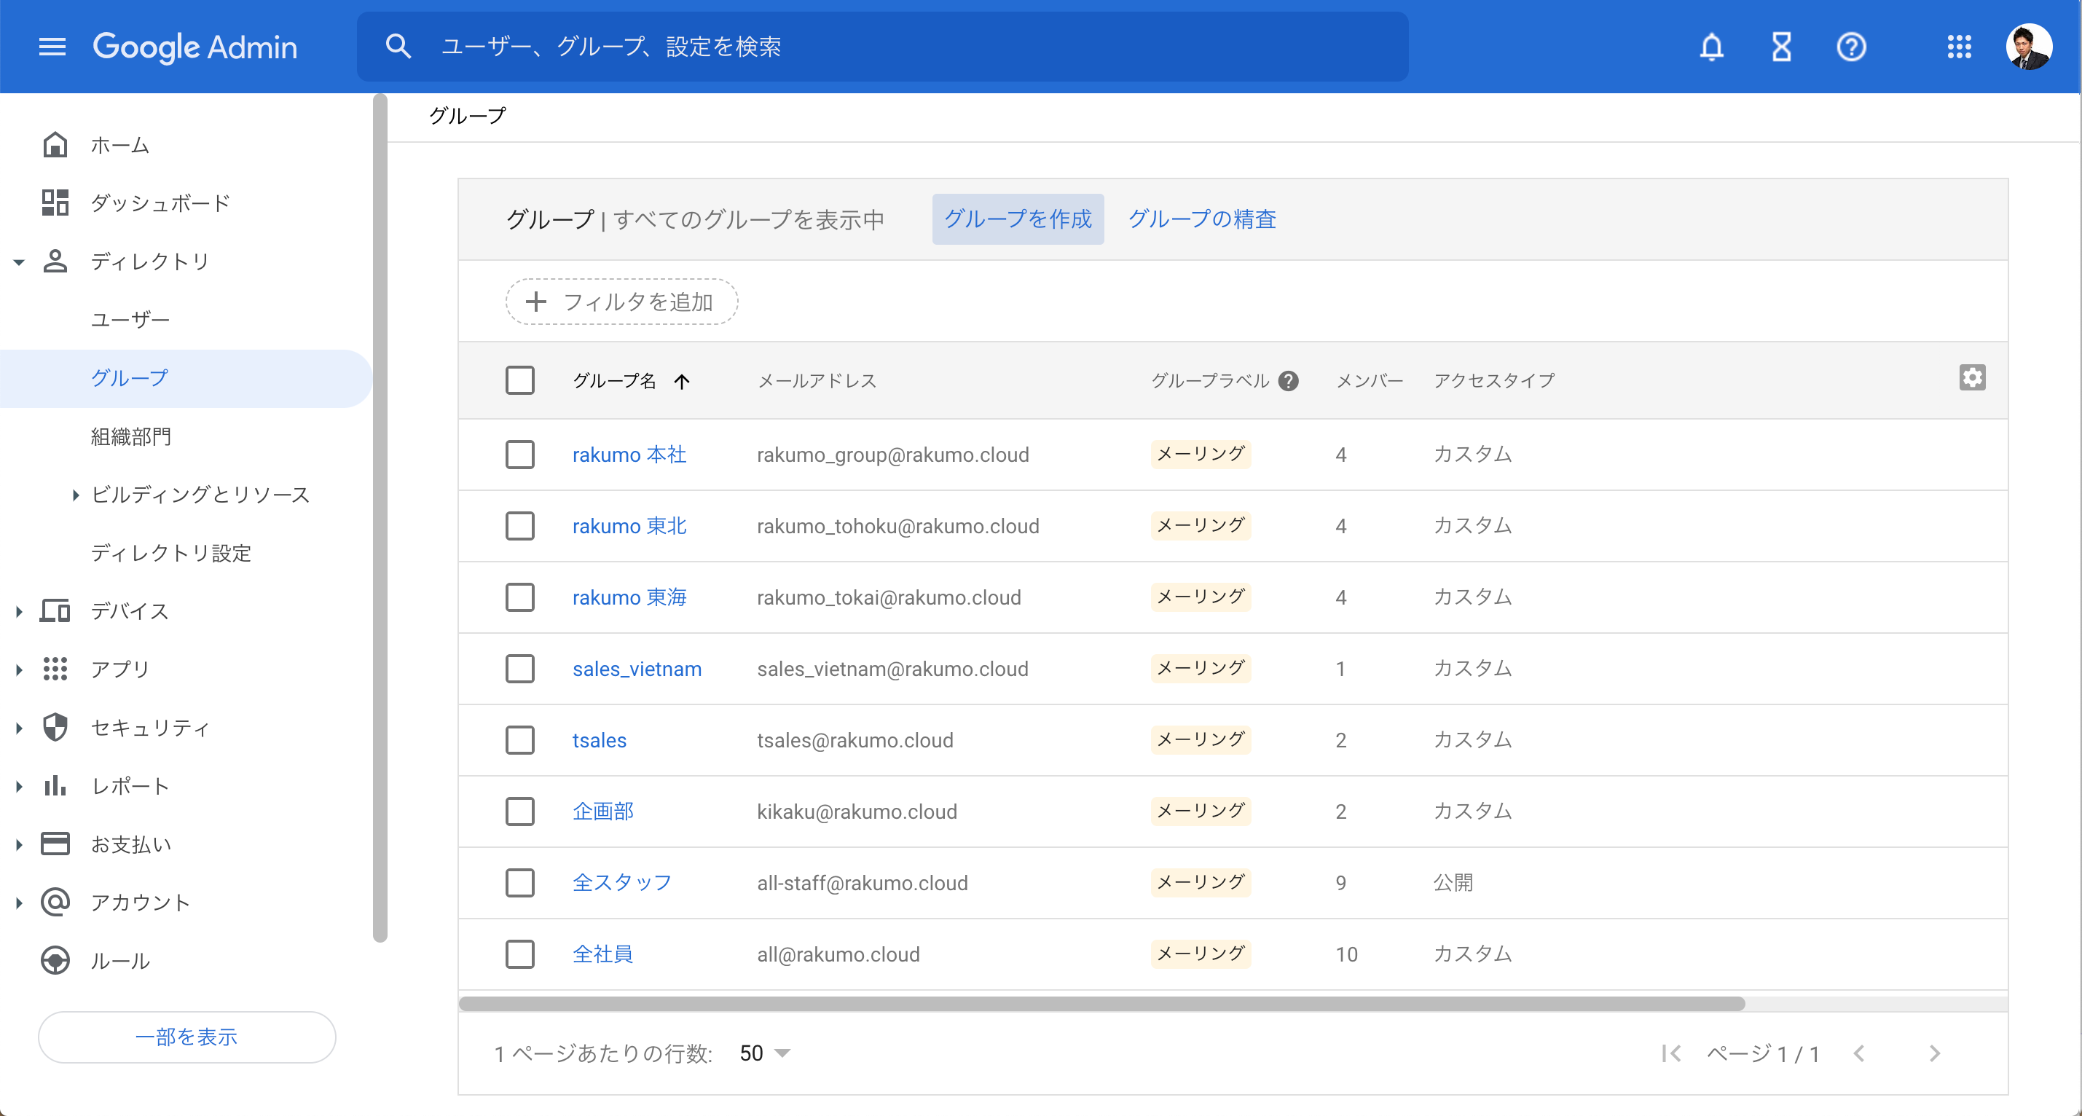Expand ビルディングとリソース arrow

75,495
